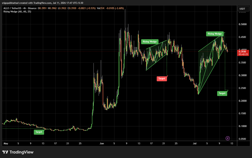Click the TradingView logo
Viewport: 252px width, 158px height.
pyautogui.click(x=18, y=152)
